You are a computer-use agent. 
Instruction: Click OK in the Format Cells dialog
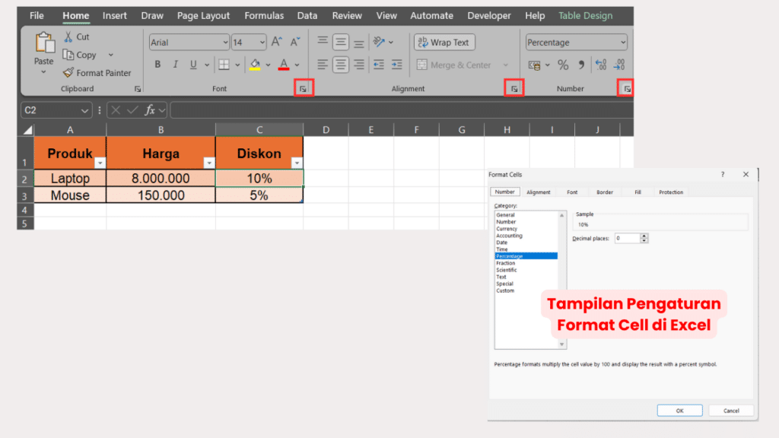tap(679, 410)
